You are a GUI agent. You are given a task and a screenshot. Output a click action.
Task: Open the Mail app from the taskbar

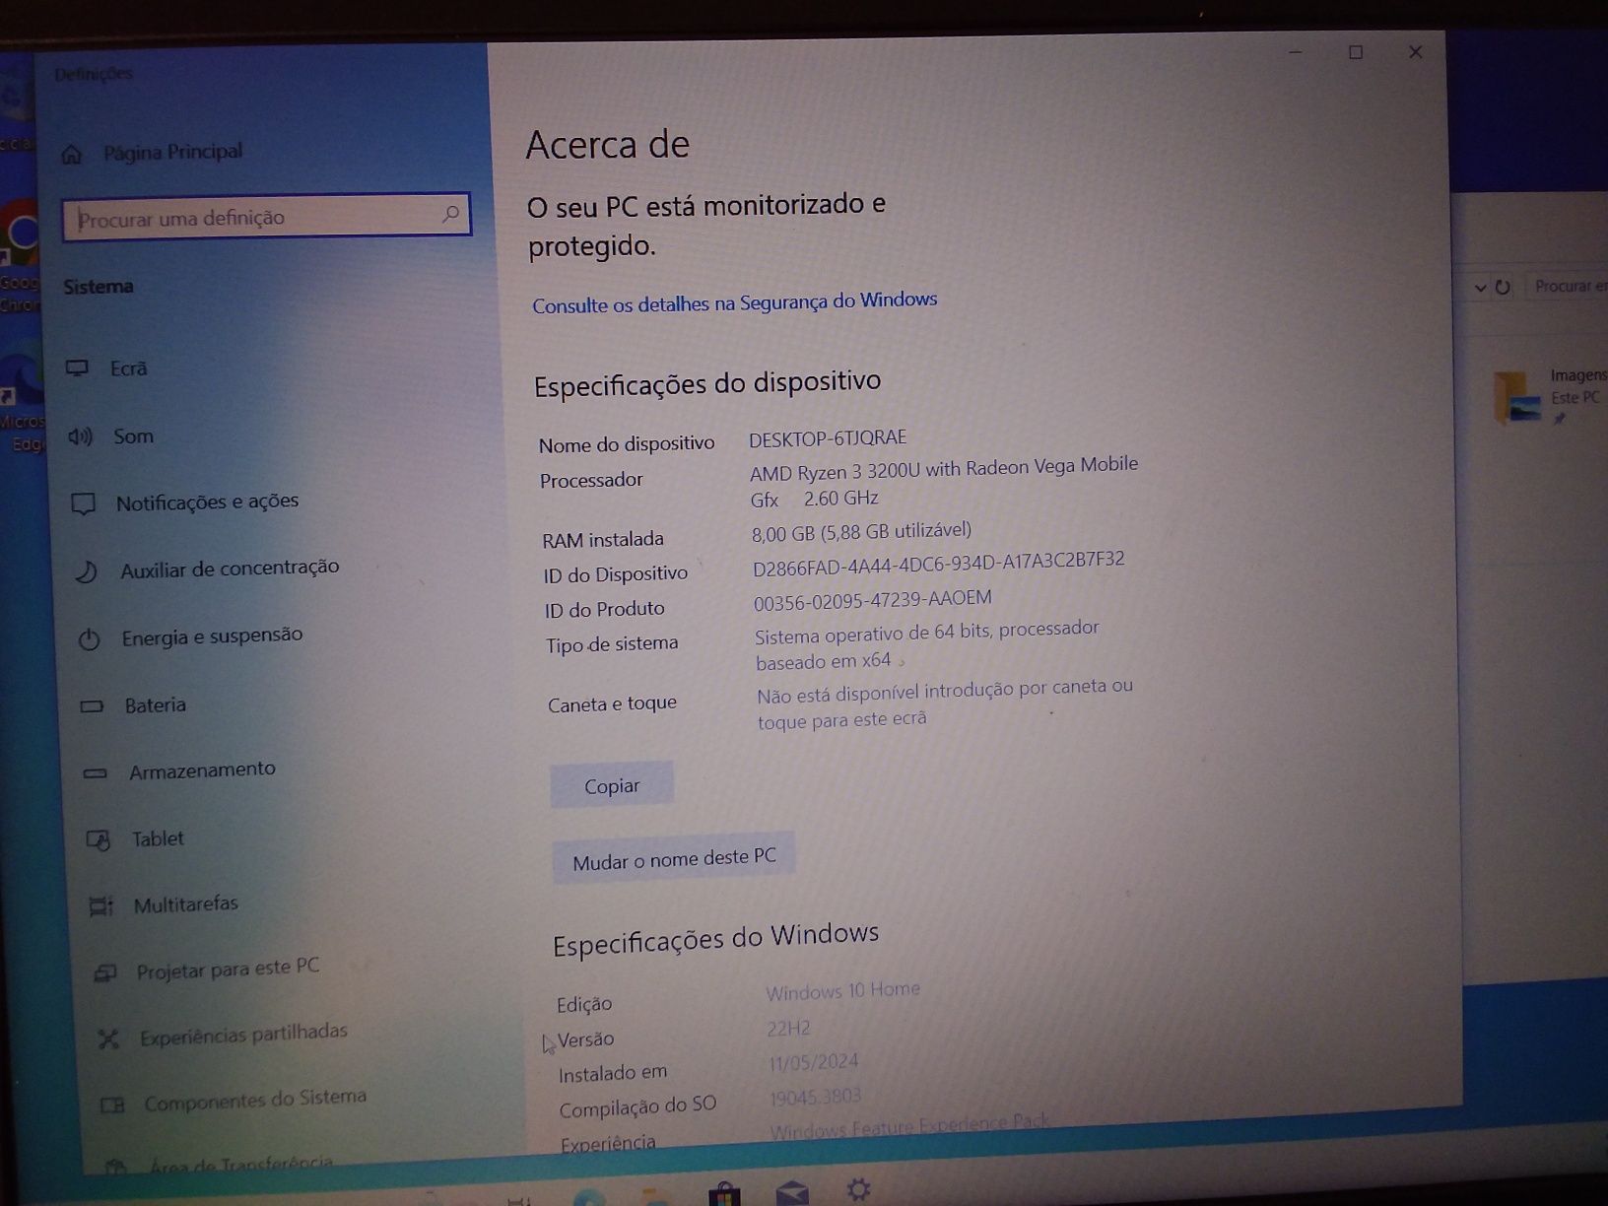click(x=792, y=1194)
